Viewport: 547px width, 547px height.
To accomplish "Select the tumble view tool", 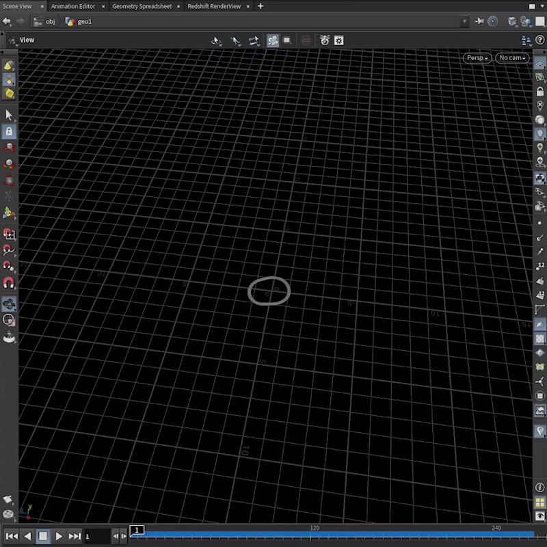I will [x=216, y=41].
